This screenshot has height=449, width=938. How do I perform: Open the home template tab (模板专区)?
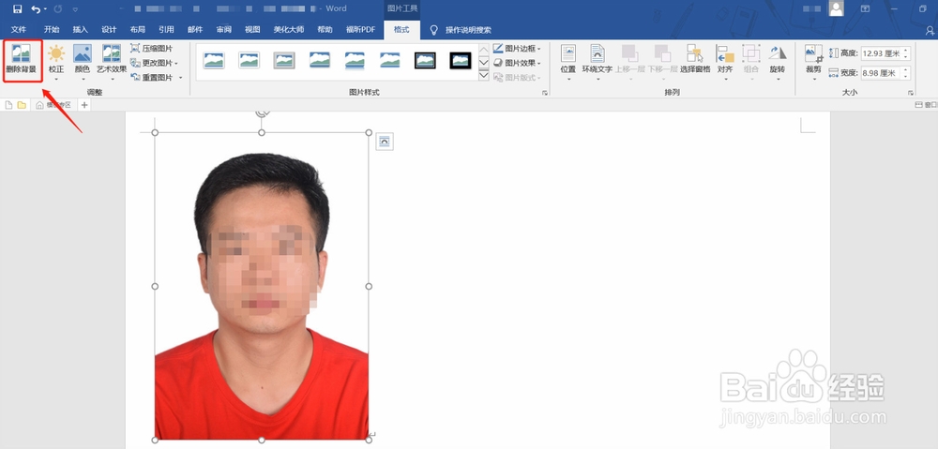click(x=53, y=105)
